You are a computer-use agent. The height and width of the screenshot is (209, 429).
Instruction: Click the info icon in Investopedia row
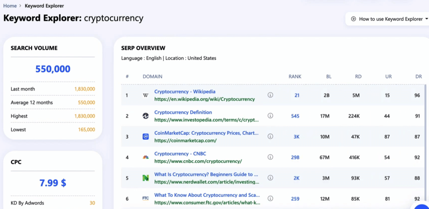(x=270, y=115)
